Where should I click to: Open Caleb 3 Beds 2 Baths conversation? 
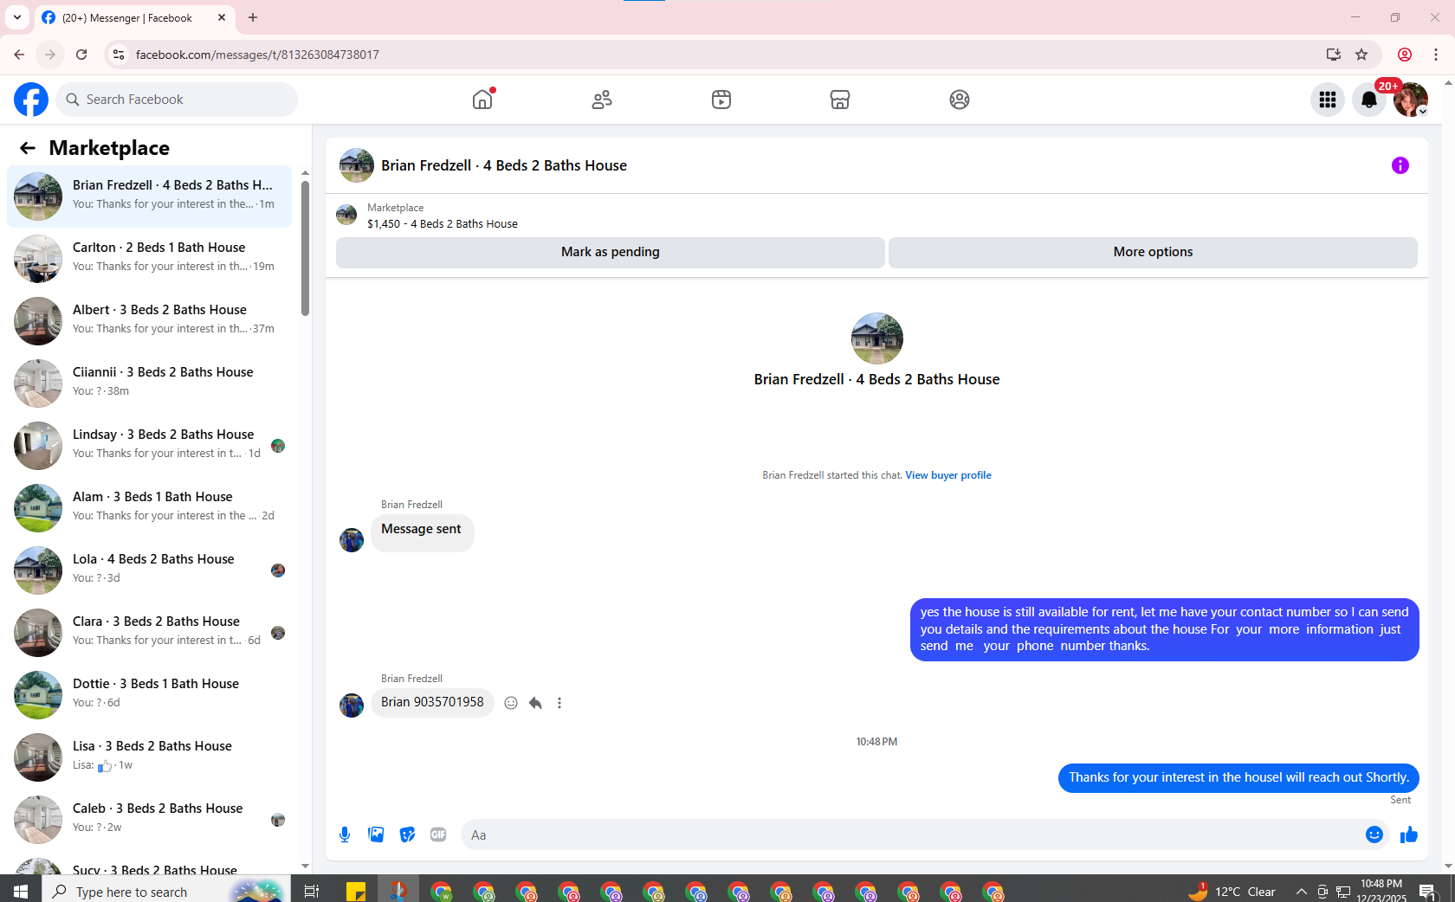click(149, 818)
